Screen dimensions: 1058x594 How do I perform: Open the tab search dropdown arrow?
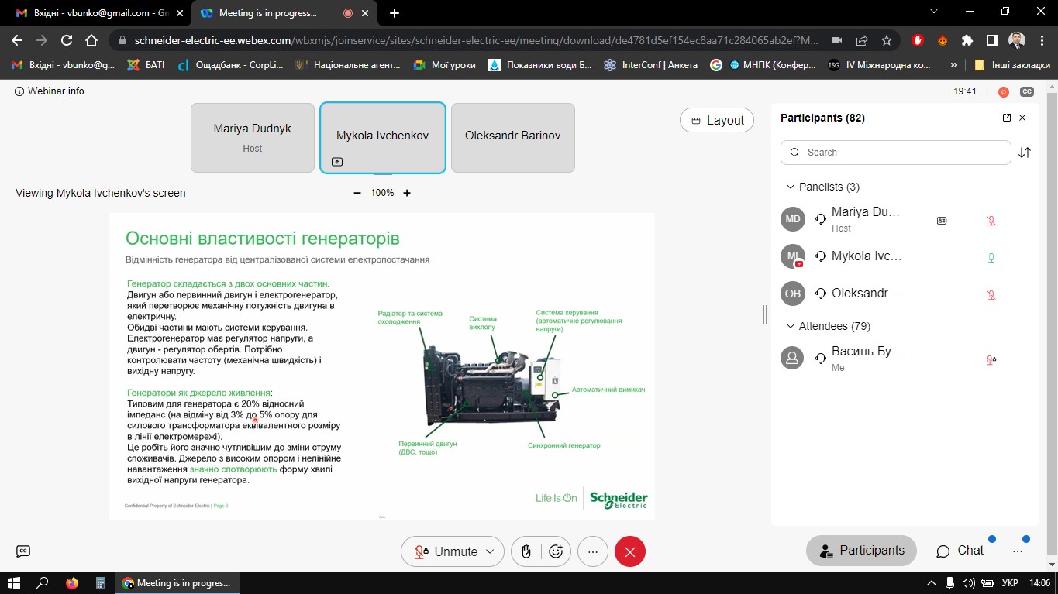click(934, 12)
